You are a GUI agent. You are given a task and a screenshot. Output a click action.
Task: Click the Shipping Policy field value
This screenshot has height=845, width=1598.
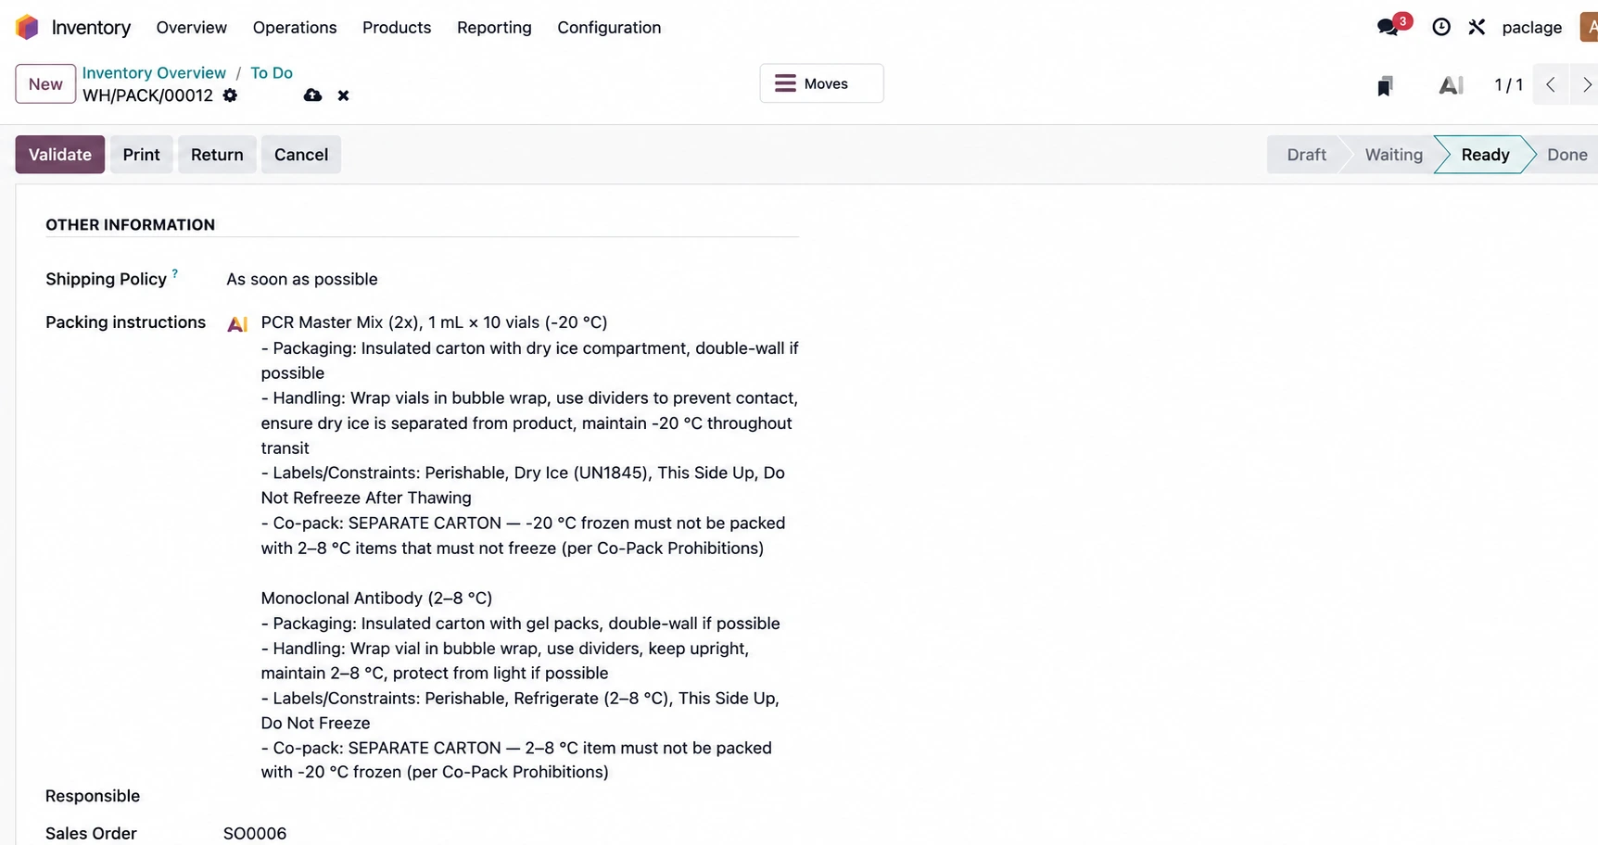pyautogui.click(x=302, y=279)
